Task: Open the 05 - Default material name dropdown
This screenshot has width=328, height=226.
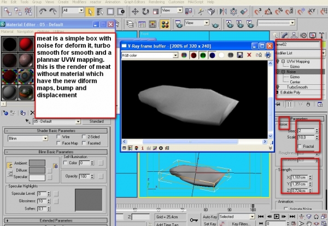Action: coord(78,121)
